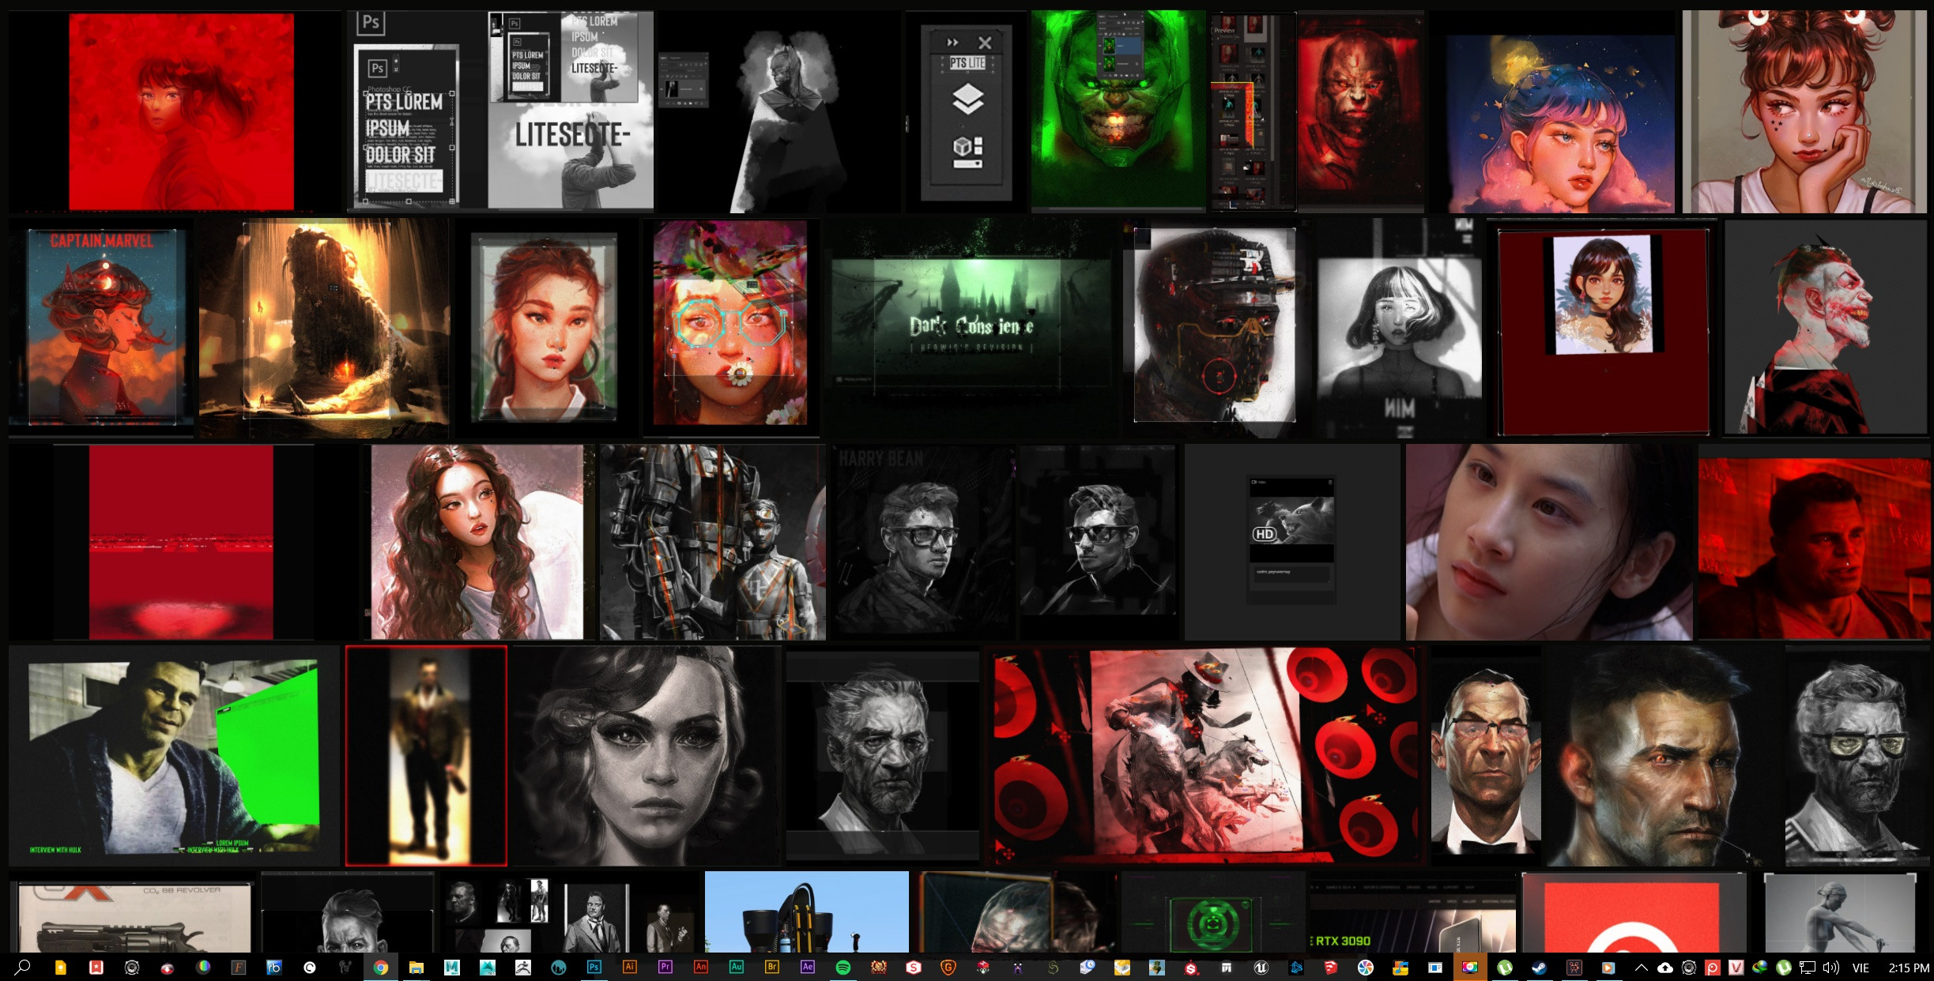Screen dimensions: 1934x981
Task: Select the green Hulk face artwork
Action: pos(1118,111)
